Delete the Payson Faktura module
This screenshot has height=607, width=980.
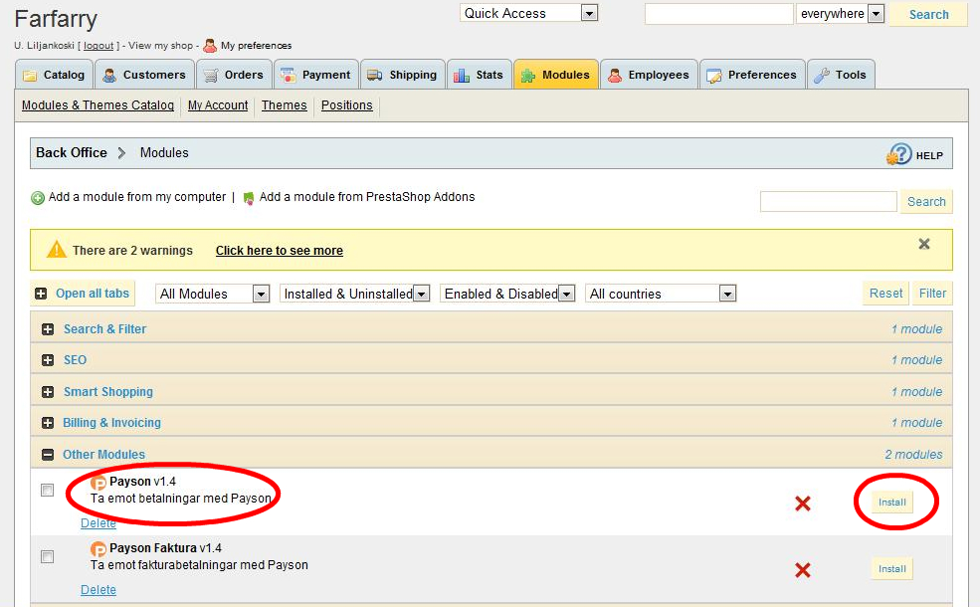[98, 589]
